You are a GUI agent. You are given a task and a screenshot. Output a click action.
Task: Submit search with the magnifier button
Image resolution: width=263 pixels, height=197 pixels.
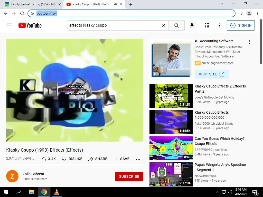pos(176,25)
